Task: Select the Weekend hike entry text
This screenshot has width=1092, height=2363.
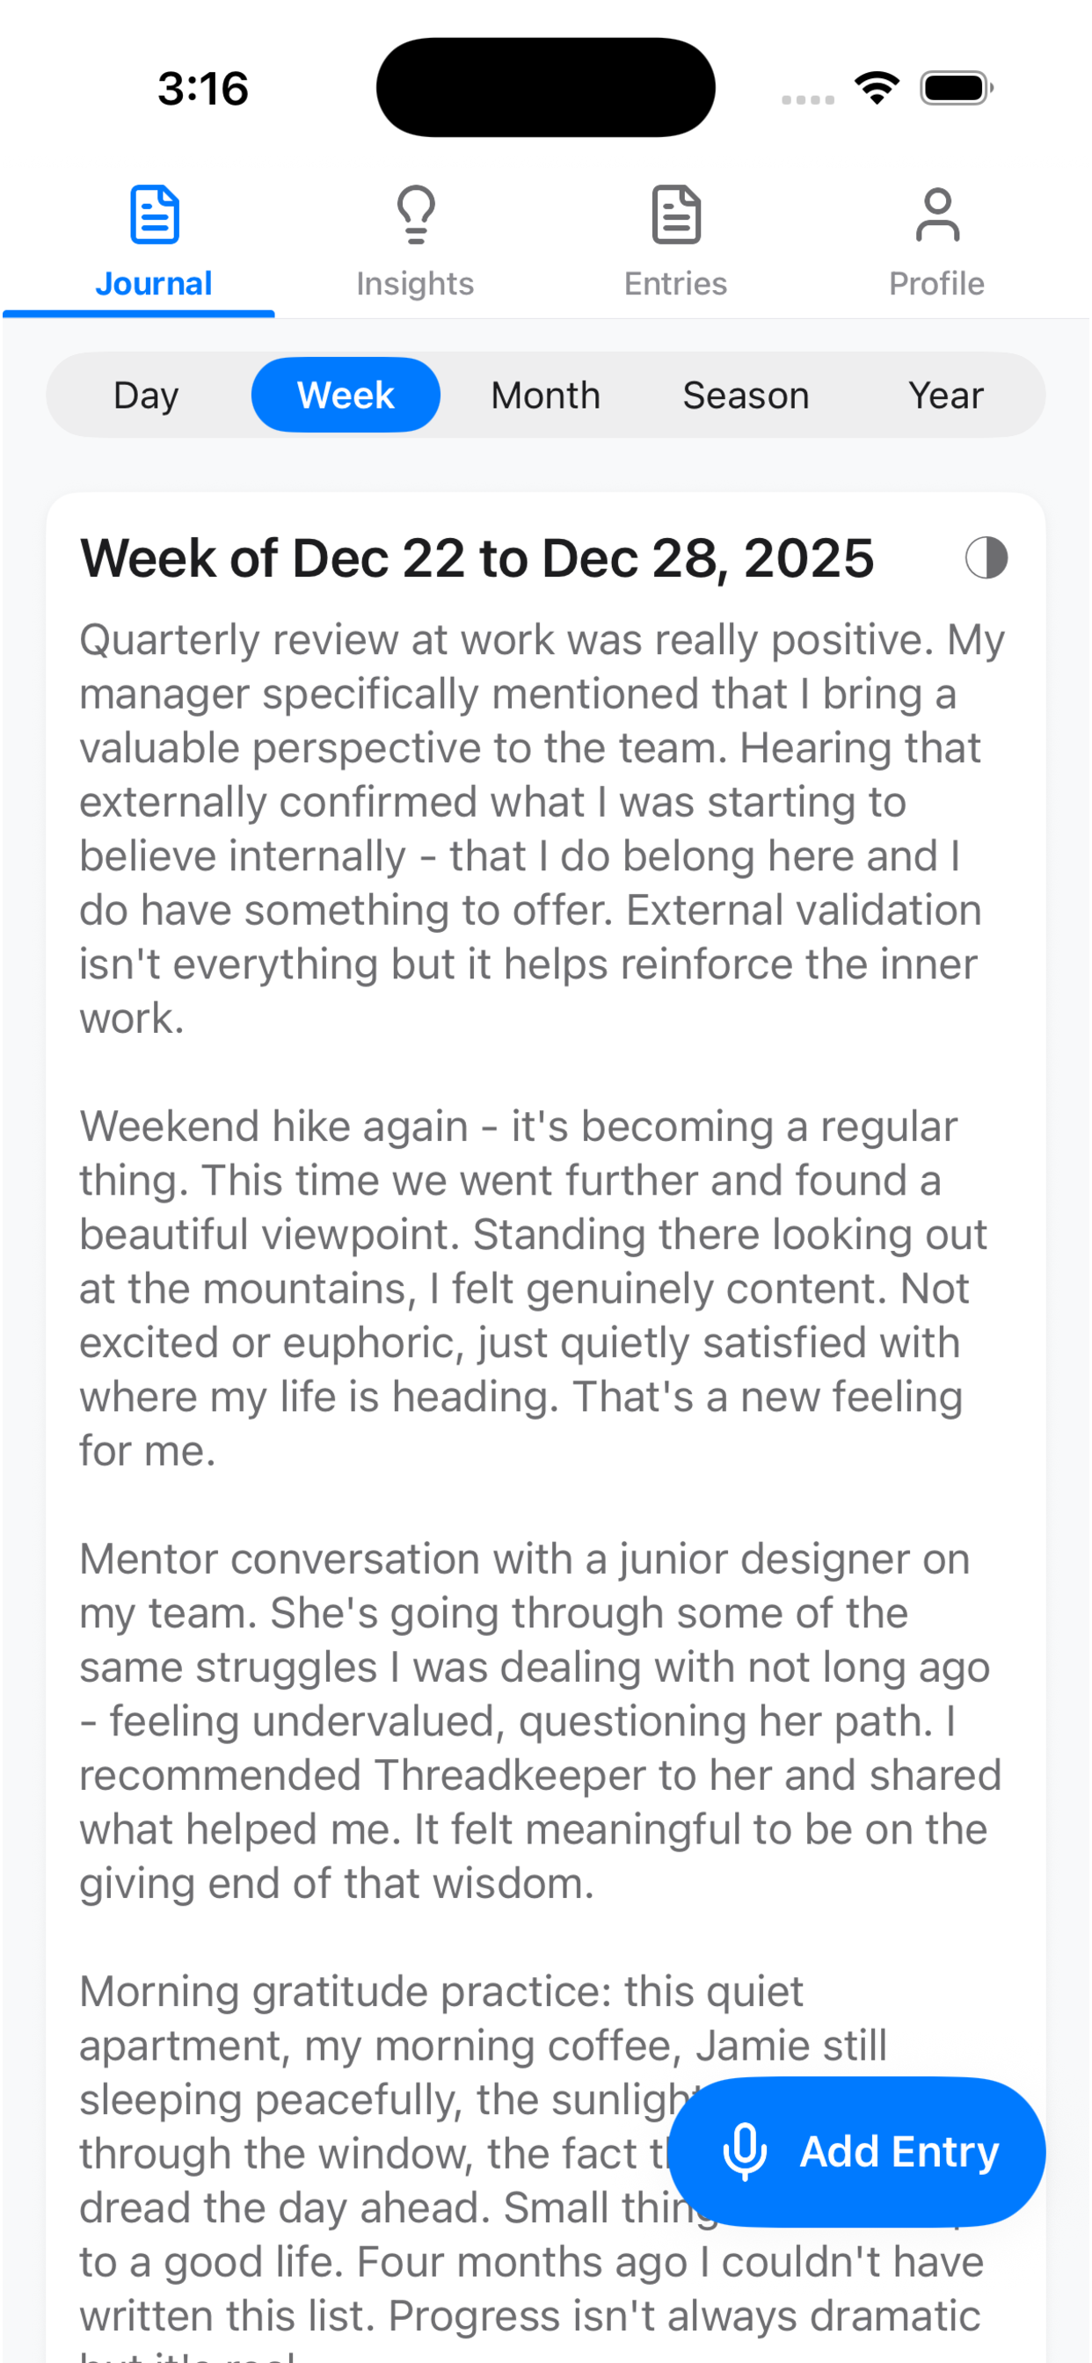Action: (x=532, y=1288)
